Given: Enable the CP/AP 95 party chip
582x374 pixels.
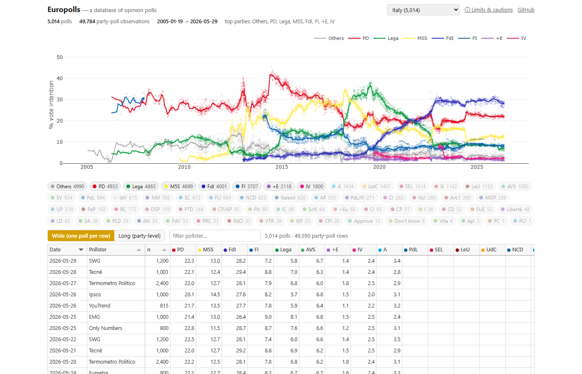Looking at the screenshot, I should point(226,209).
